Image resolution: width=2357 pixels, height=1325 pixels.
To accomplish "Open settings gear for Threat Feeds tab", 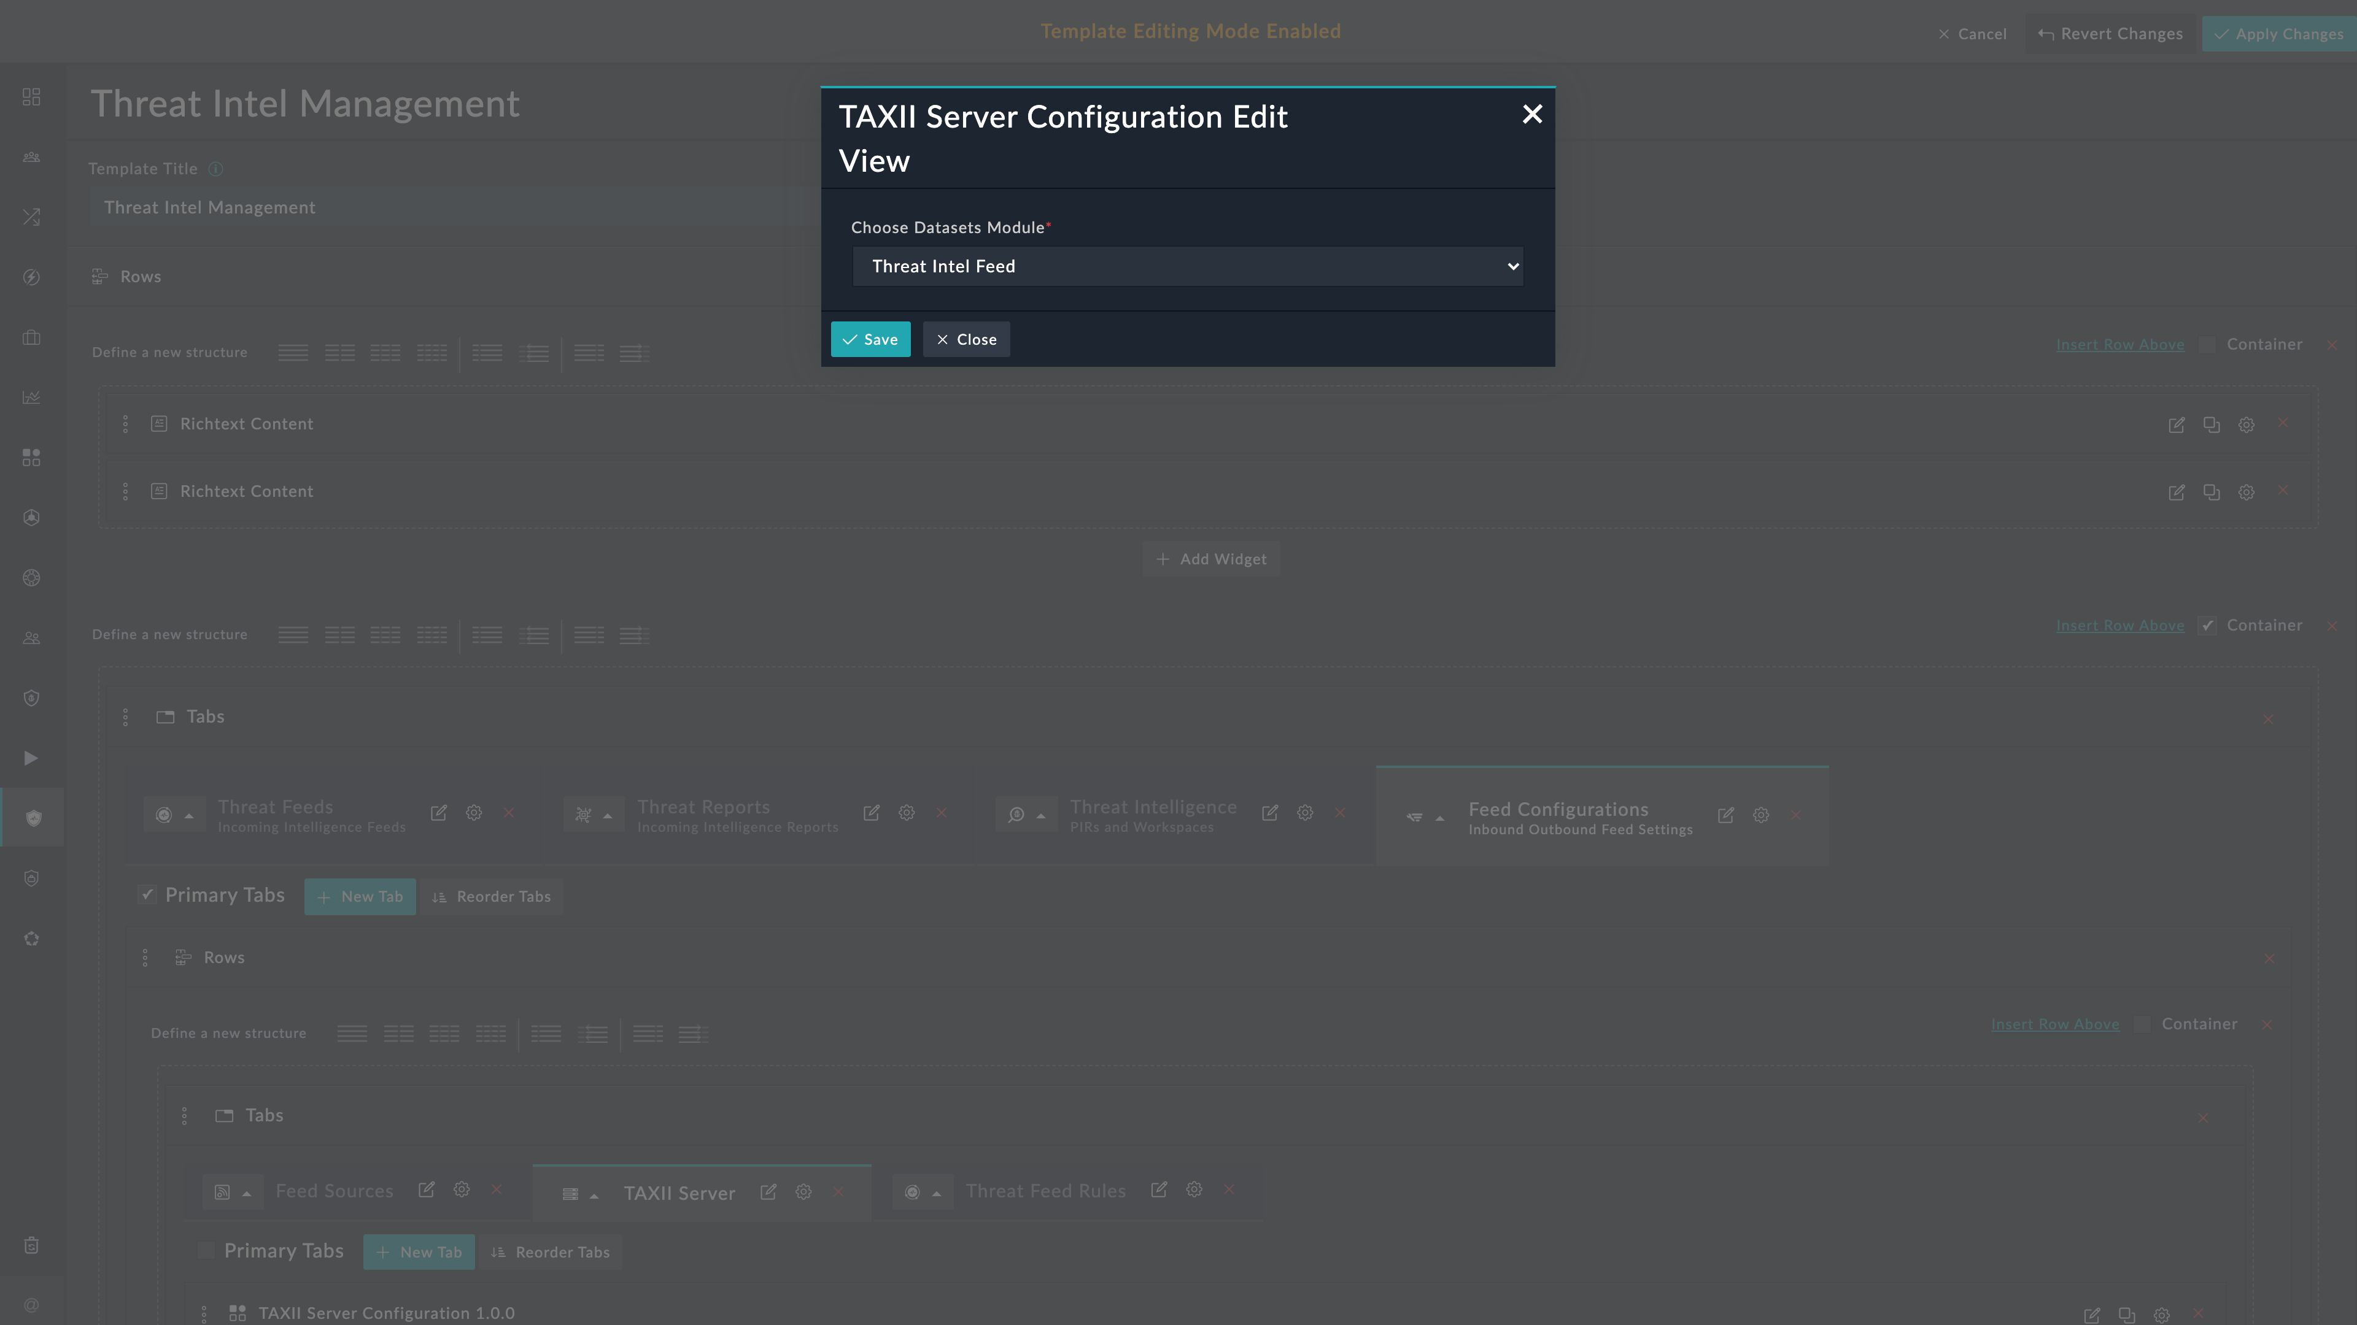I will [x=474, y=813].
